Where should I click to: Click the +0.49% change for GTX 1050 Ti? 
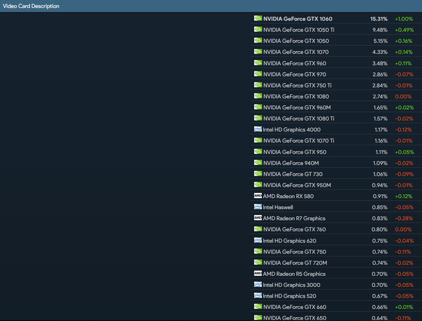coord(404,30)
